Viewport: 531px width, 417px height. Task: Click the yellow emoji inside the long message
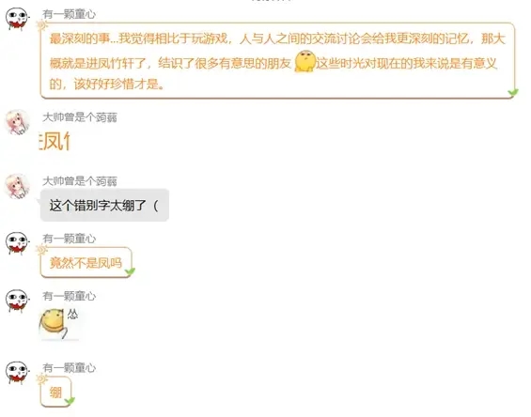pyautogui.click(x=305, y=61)
